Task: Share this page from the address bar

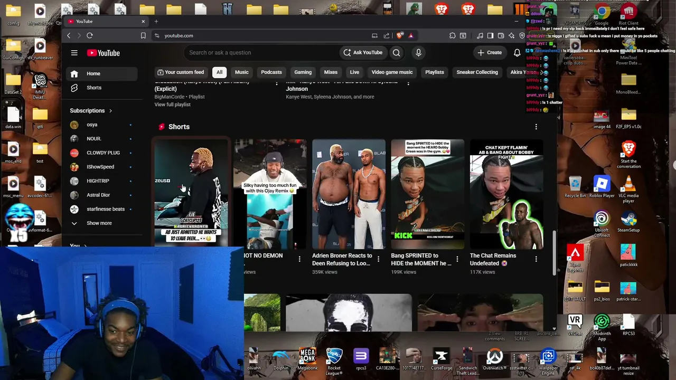Action: coord(387,35)
